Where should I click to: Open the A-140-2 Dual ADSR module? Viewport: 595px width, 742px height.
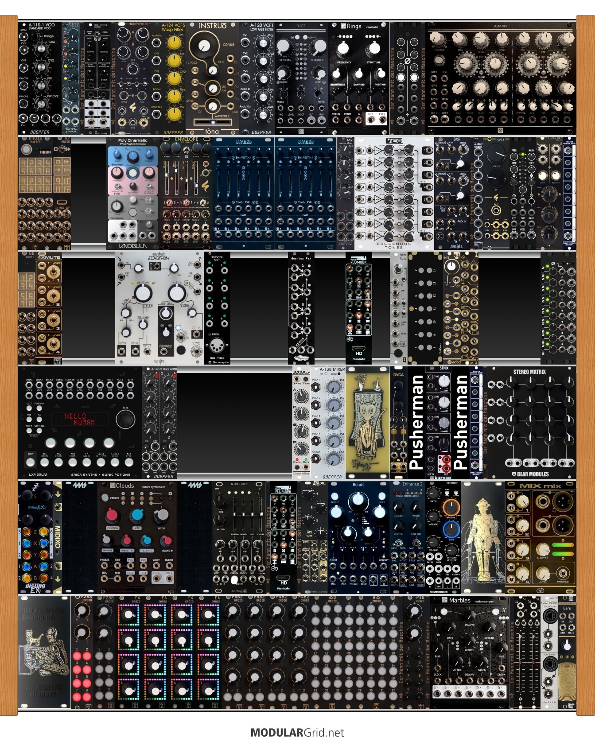pos(159,423)
